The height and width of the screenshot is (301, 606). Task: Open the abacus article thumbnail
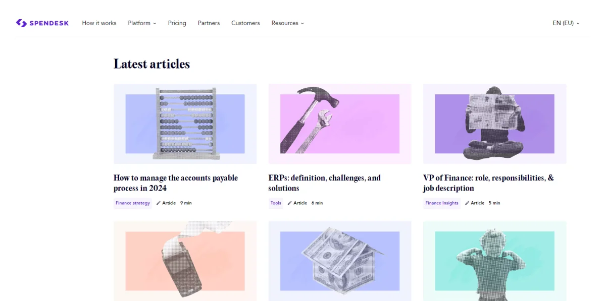[185, 124]
